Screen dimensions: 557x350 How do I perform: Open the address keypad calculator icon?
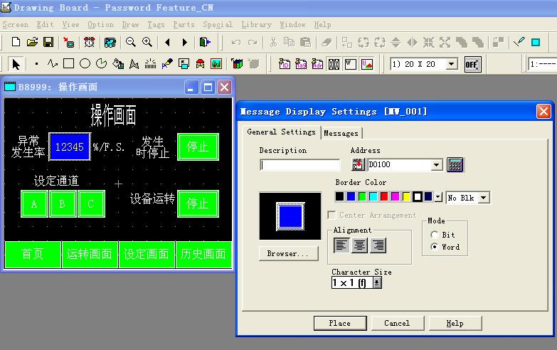click(455, 165)
